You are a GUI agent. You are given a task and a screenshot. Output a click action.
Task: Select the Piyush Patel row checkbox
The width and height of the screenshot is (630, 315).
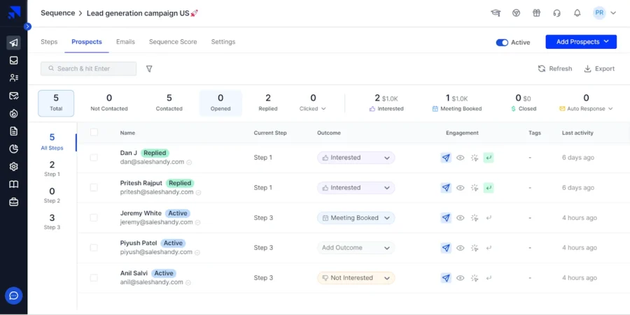point(94,248)
